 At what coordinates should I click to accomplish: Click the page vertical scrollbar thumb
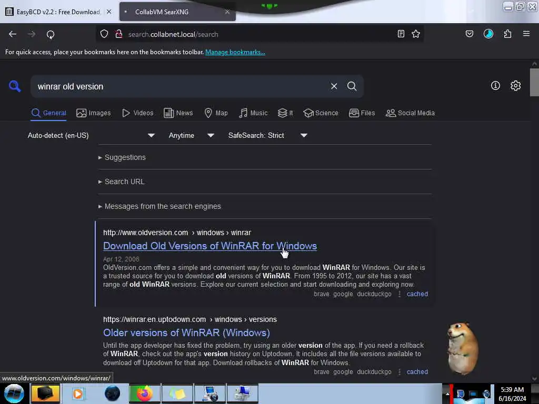point(534,83)
